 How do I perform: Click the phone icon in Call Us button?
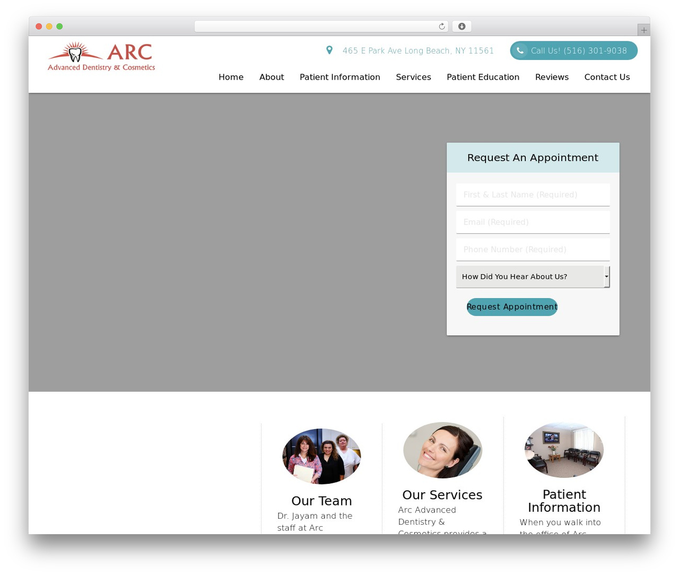[520, 51]
